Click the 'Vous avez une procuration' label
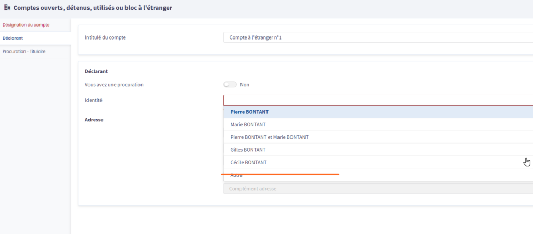The image size is (533, 234). tap(114, 85)
